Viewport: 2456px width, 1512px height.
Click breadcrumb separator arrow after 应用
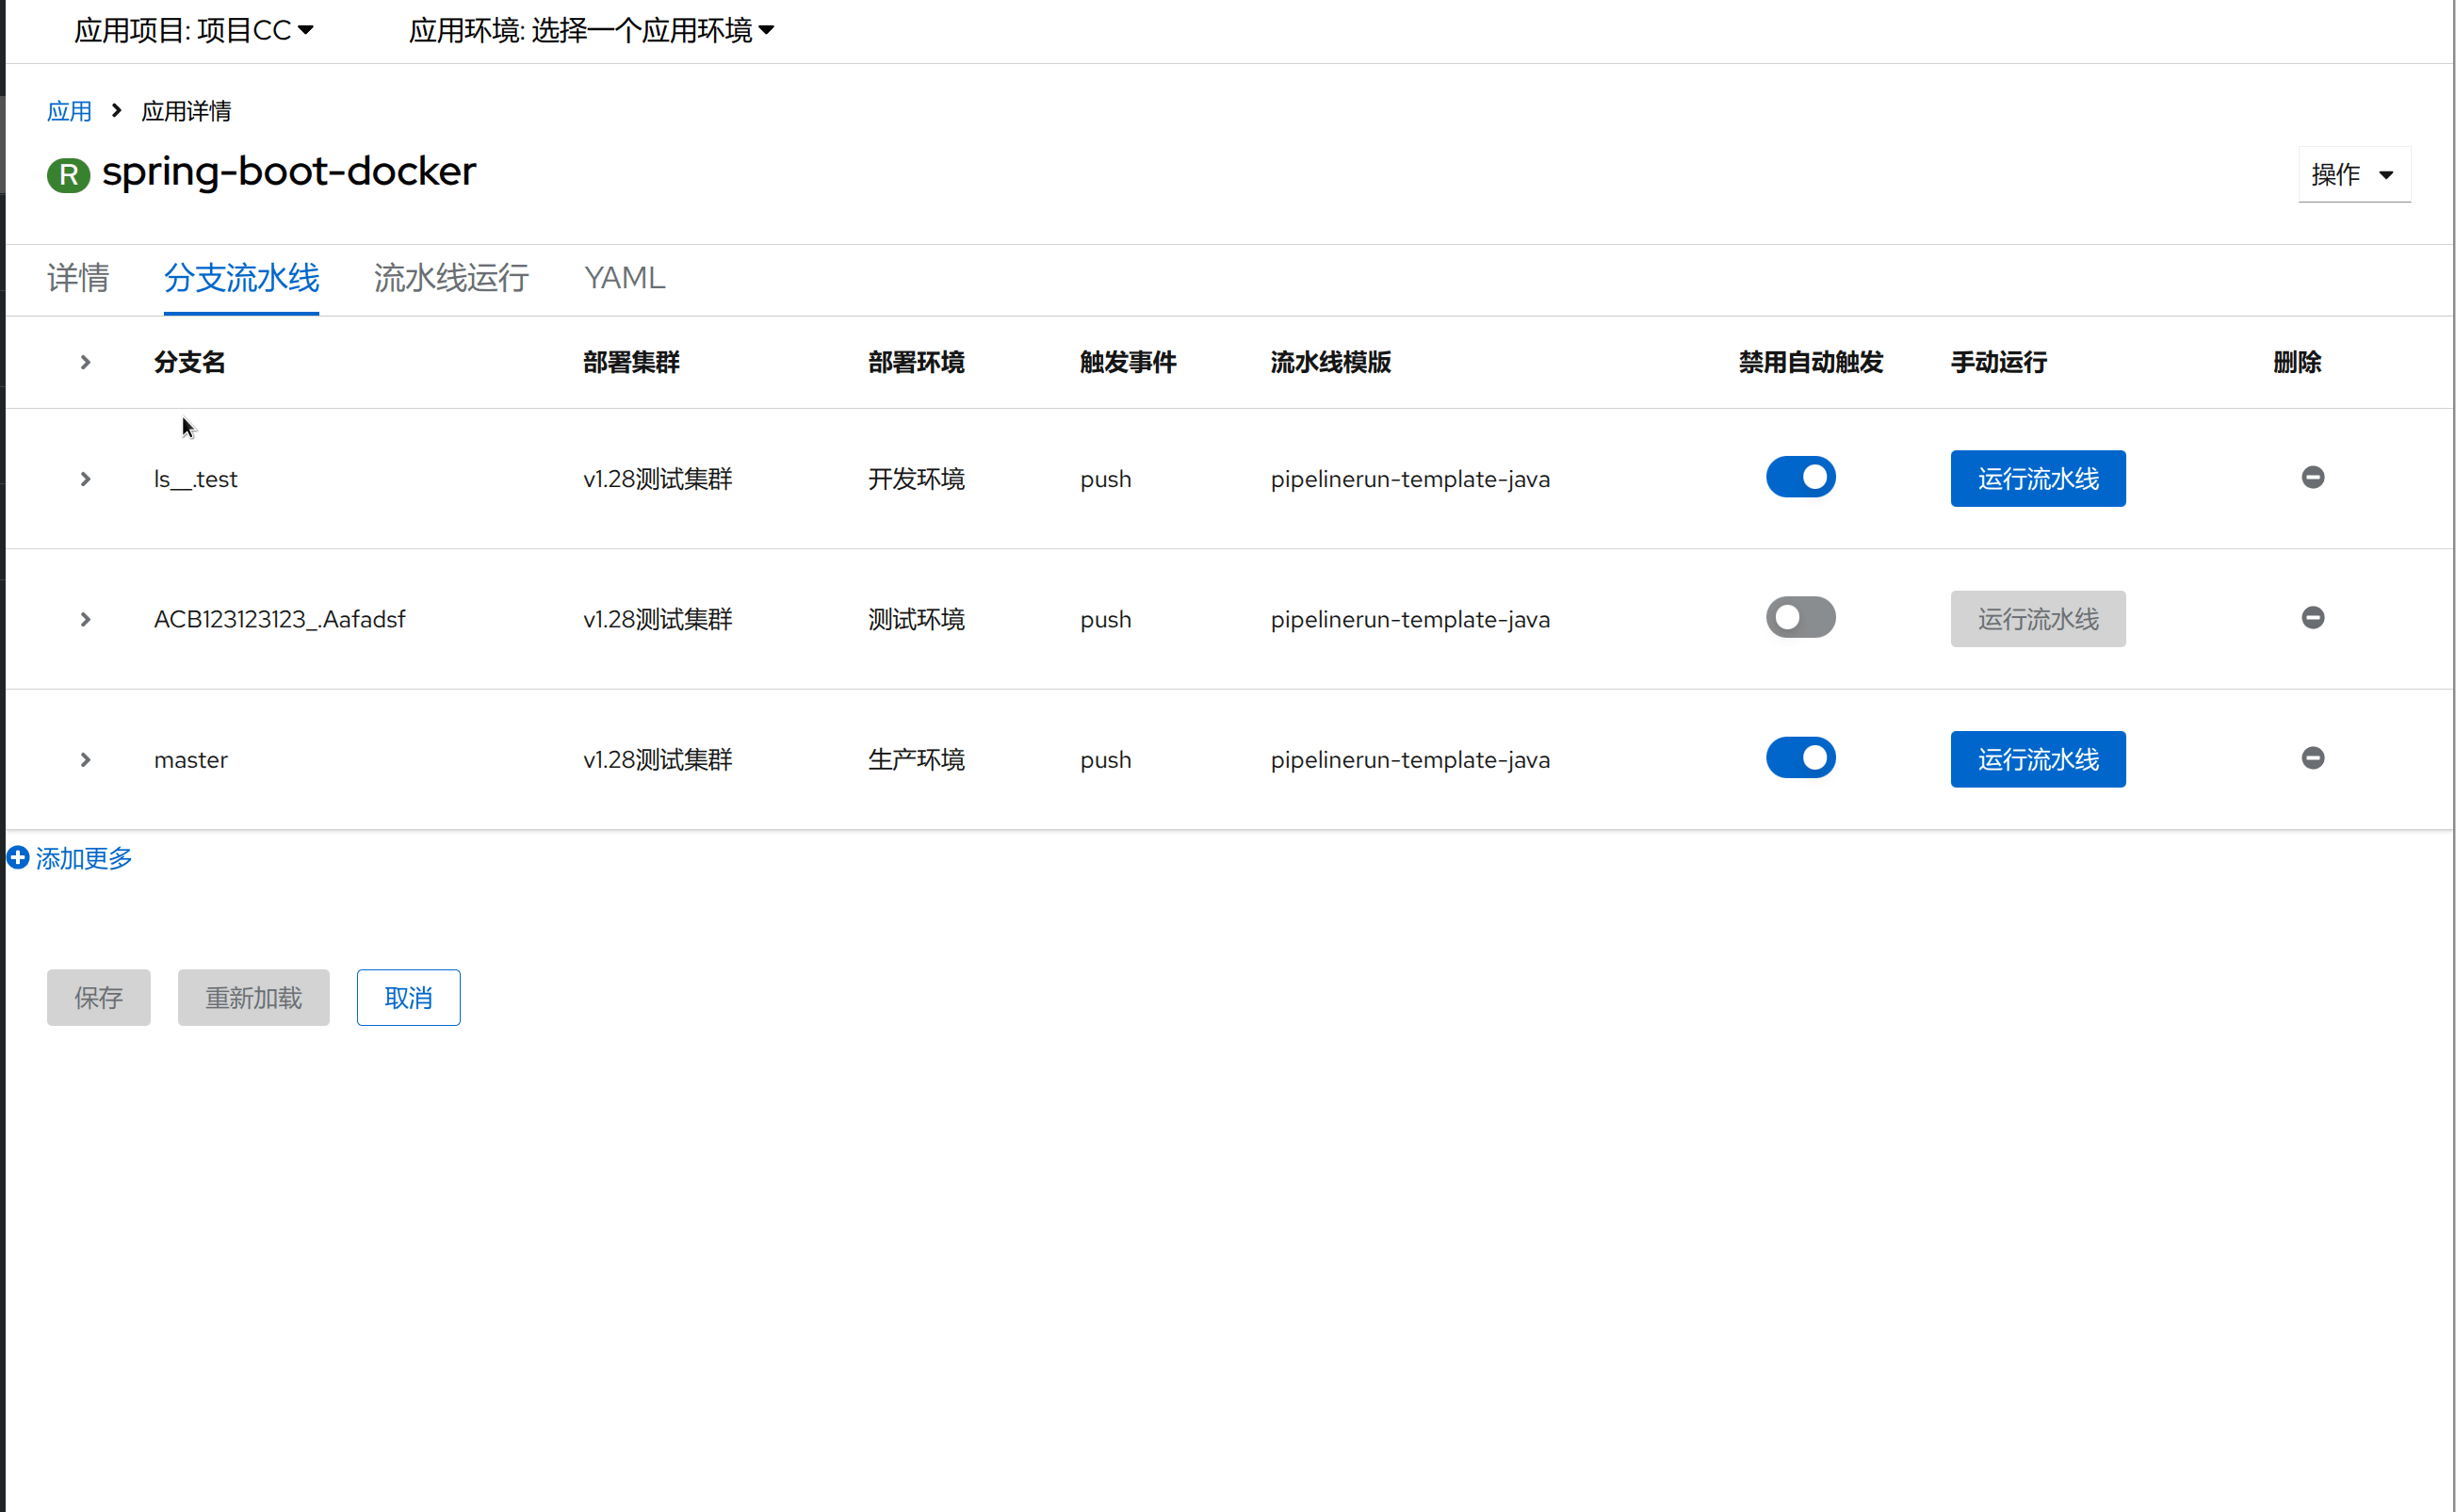[x=116, y=110]
